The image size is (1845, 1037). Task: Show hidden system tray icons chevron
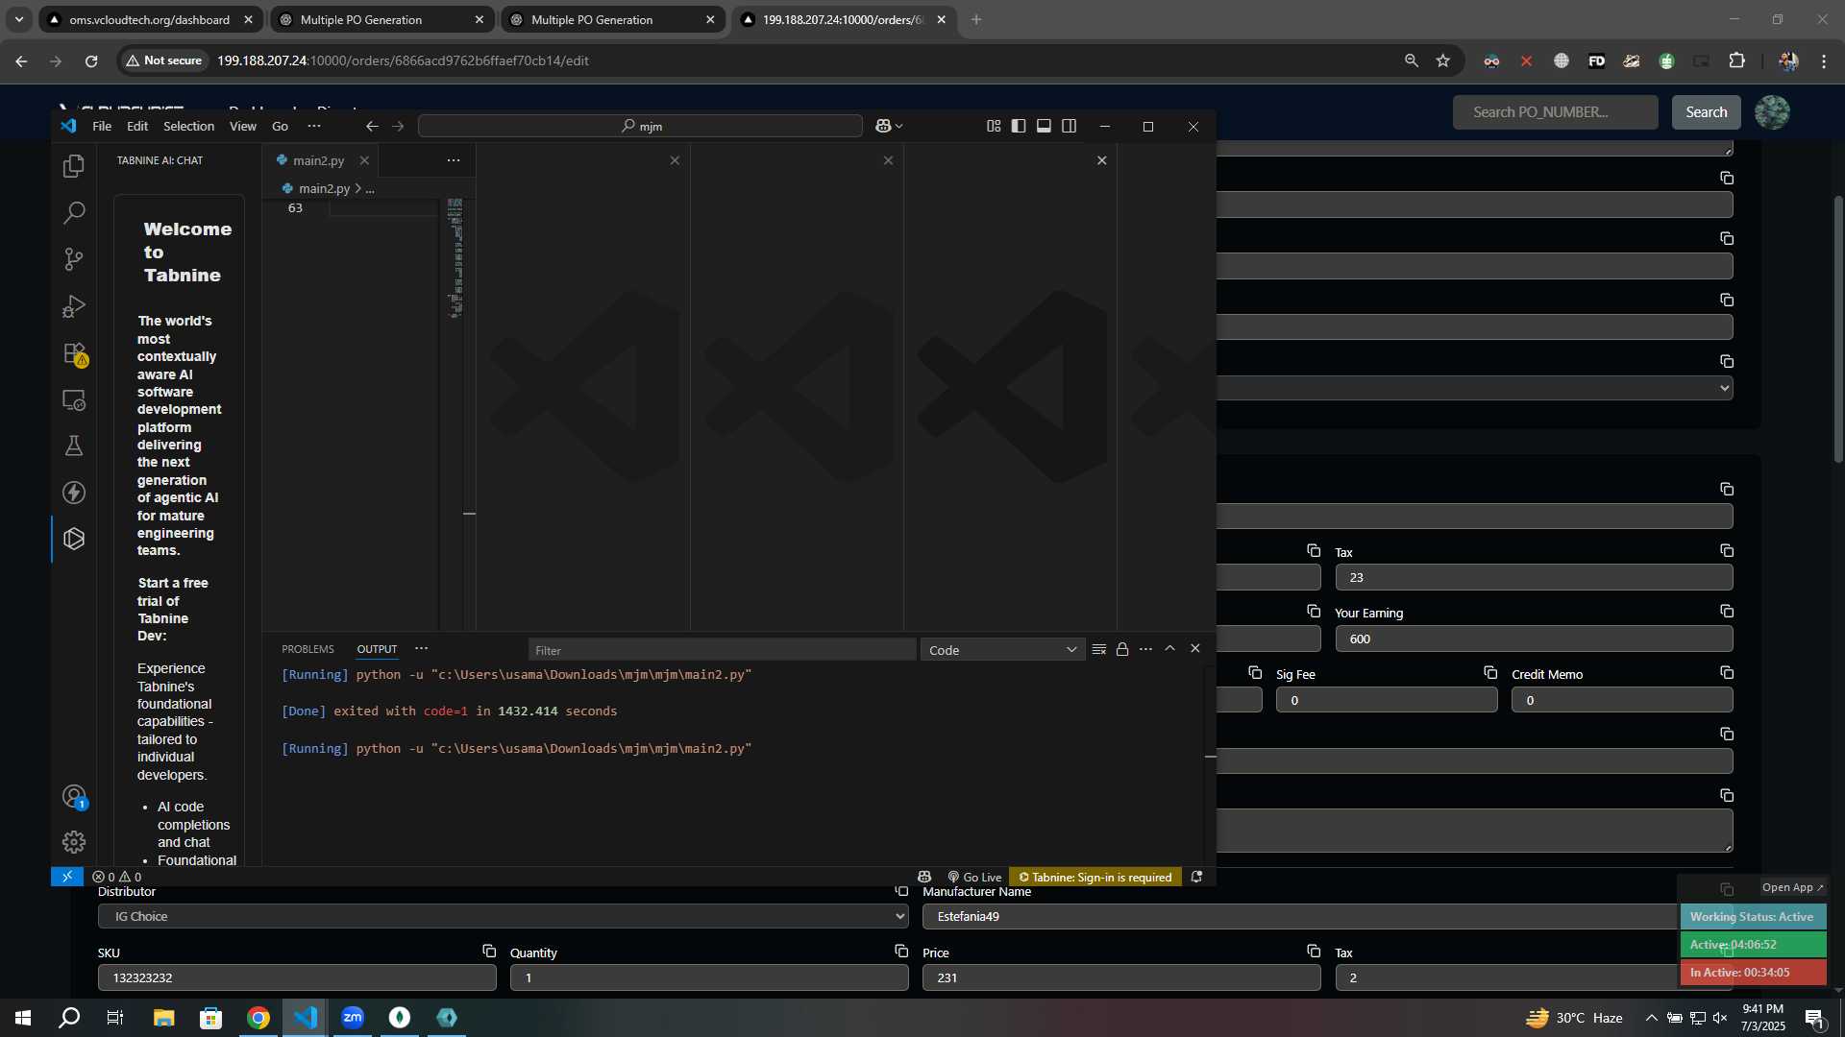[1651, 1018]
